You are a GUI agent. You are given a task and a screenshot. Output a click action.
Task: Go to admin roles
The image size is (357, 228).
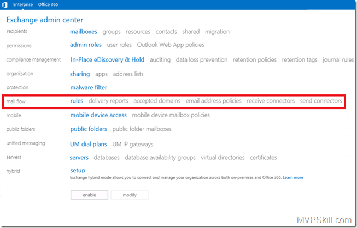86,45
